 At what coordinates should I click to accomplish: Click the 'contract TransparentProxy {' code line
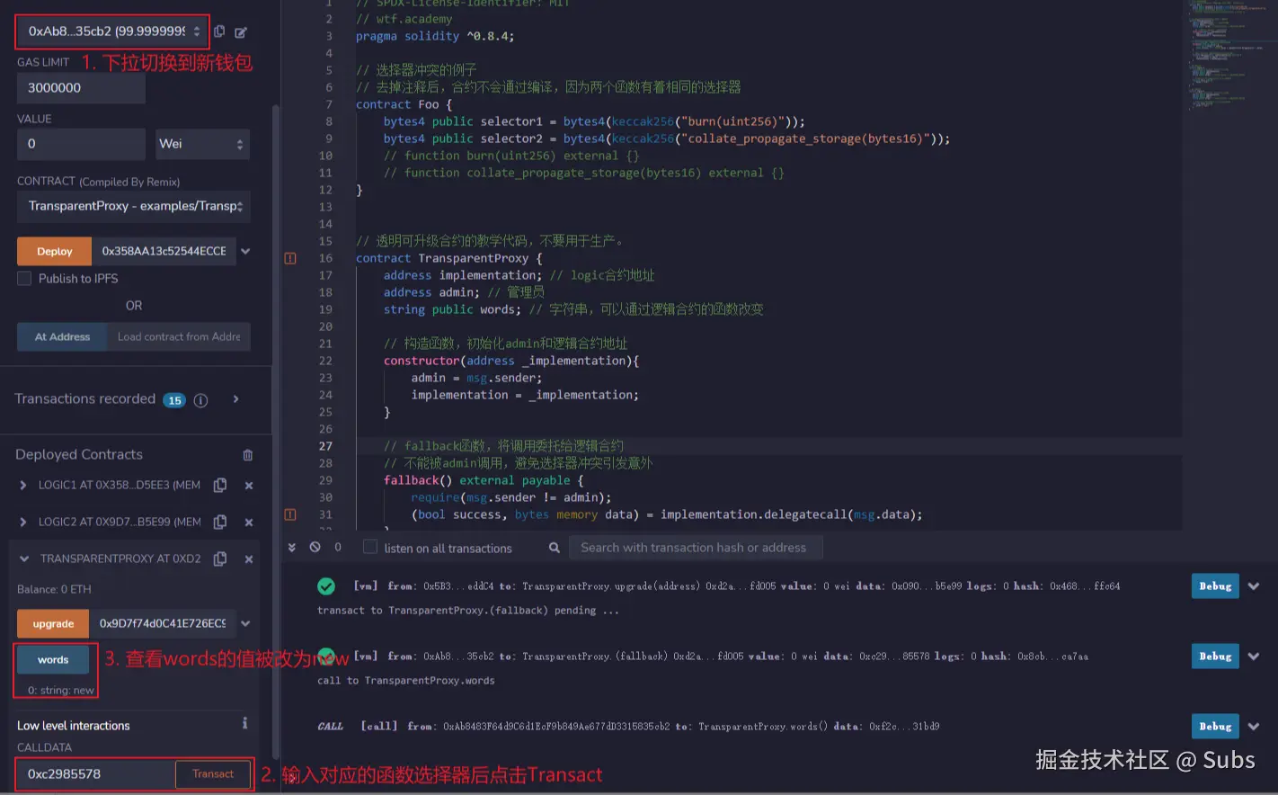[449, 258]
